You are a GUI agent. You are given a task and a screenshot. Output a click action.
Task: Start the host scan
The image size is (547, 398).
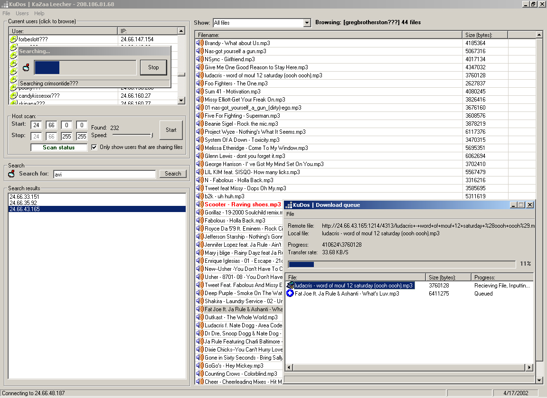[x=171, y=130]
